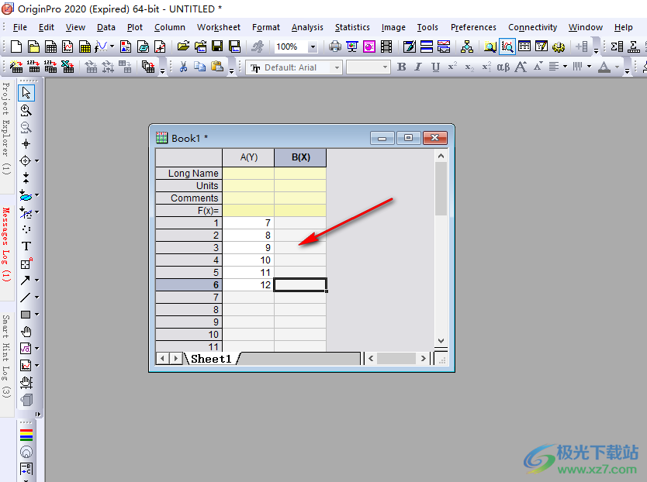This screenshot has width=647, height=482.
Task: Toggle Bold text formatting
Action: [402, 67]
